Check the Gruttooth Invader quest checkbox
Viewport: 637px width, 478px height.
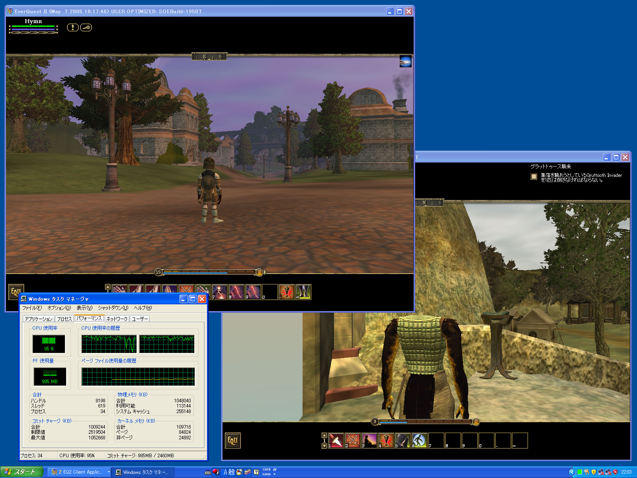pos(534,176)
